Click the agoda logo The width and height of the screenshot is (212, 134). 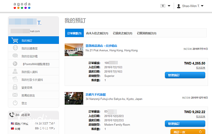pos(22,6)
